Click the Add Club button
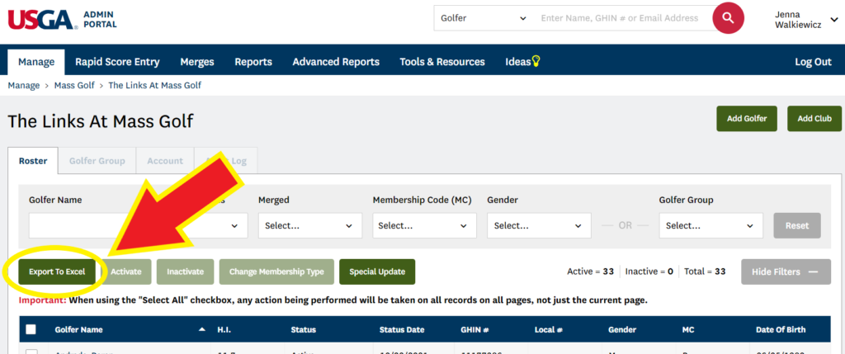Image resolution: width=845 pixels, height=354 pixels. coord(814,119)
